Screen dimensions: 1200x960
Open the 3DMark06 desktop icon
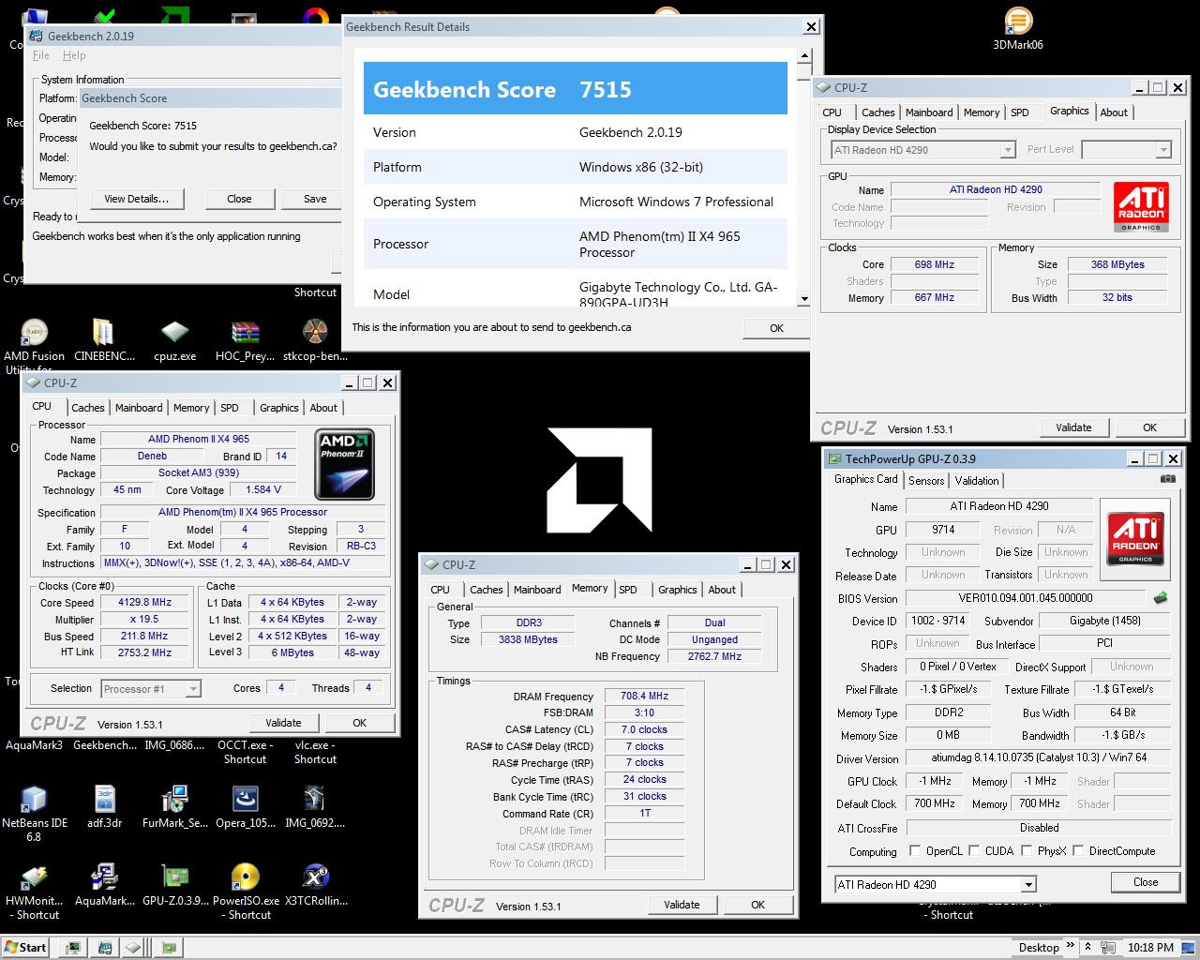pos(1018,22)
